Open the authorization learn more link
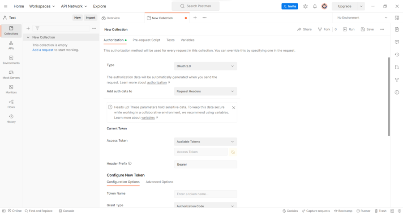The height and width of the screenshot is (214, 403). click(157, 83)
